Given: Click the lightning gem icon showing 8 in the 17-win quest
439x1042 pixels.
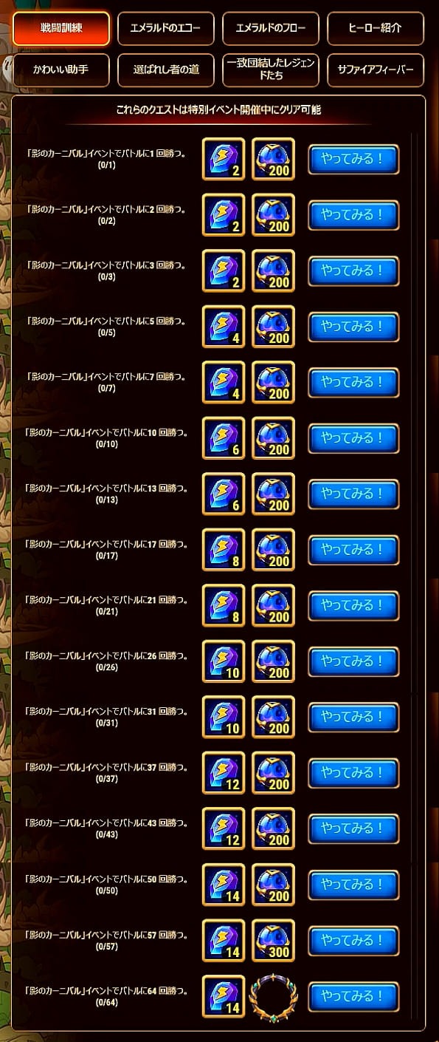Looking at the screenshot, I should [224, 550].
